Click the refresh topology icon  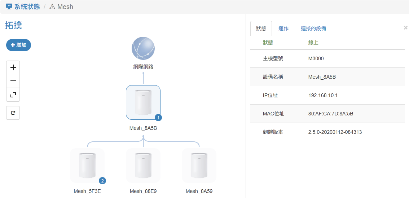click(x=13, y=113)
